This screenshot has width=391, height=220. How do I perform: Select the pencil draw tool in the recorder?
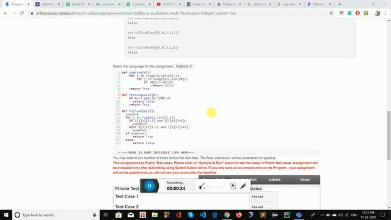(243, 186)
